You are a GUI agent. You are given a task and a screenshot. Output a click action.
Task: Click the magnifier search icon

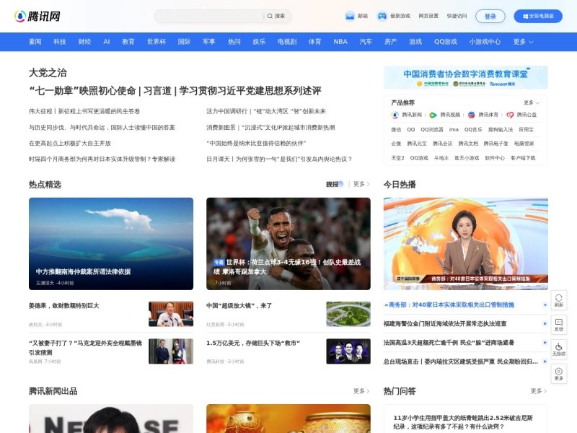(270, 16)
